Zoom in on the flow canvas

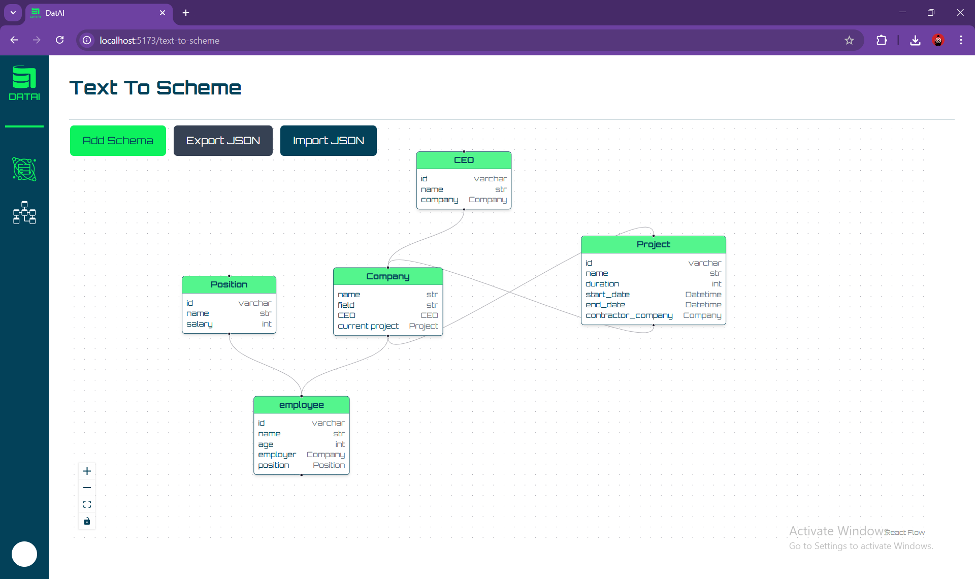(x=87, y=471)
